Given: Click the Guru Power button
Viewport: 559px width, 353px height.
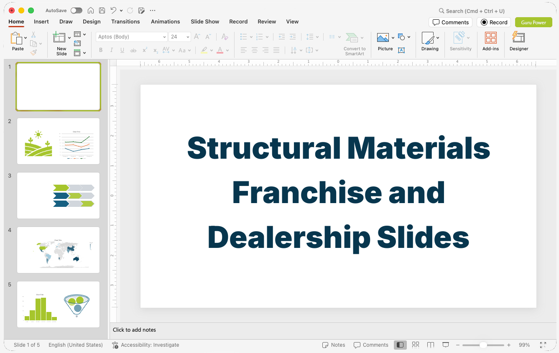Looking at the screenshot, I should 533,23.
